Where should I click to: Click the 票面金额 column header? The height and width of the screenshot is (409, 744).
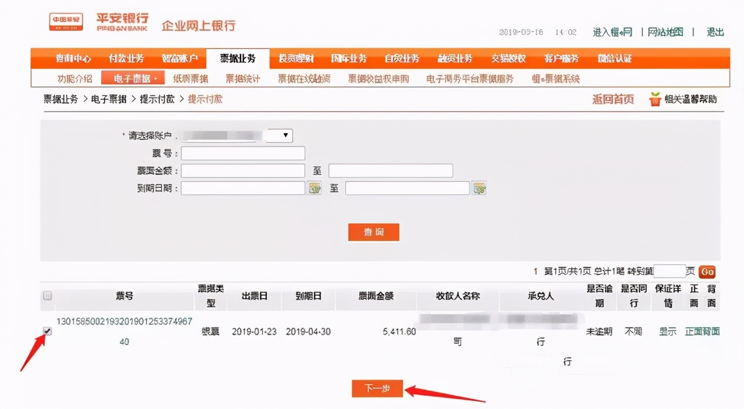point(376,296)
